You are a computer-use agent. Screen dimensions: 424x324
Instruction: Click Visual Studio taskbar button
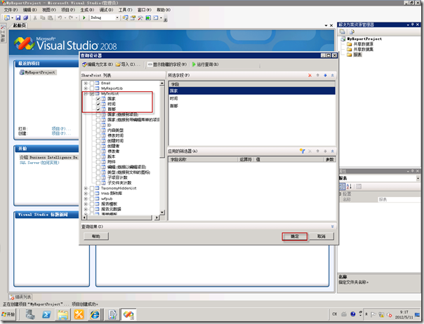(128, 315)
